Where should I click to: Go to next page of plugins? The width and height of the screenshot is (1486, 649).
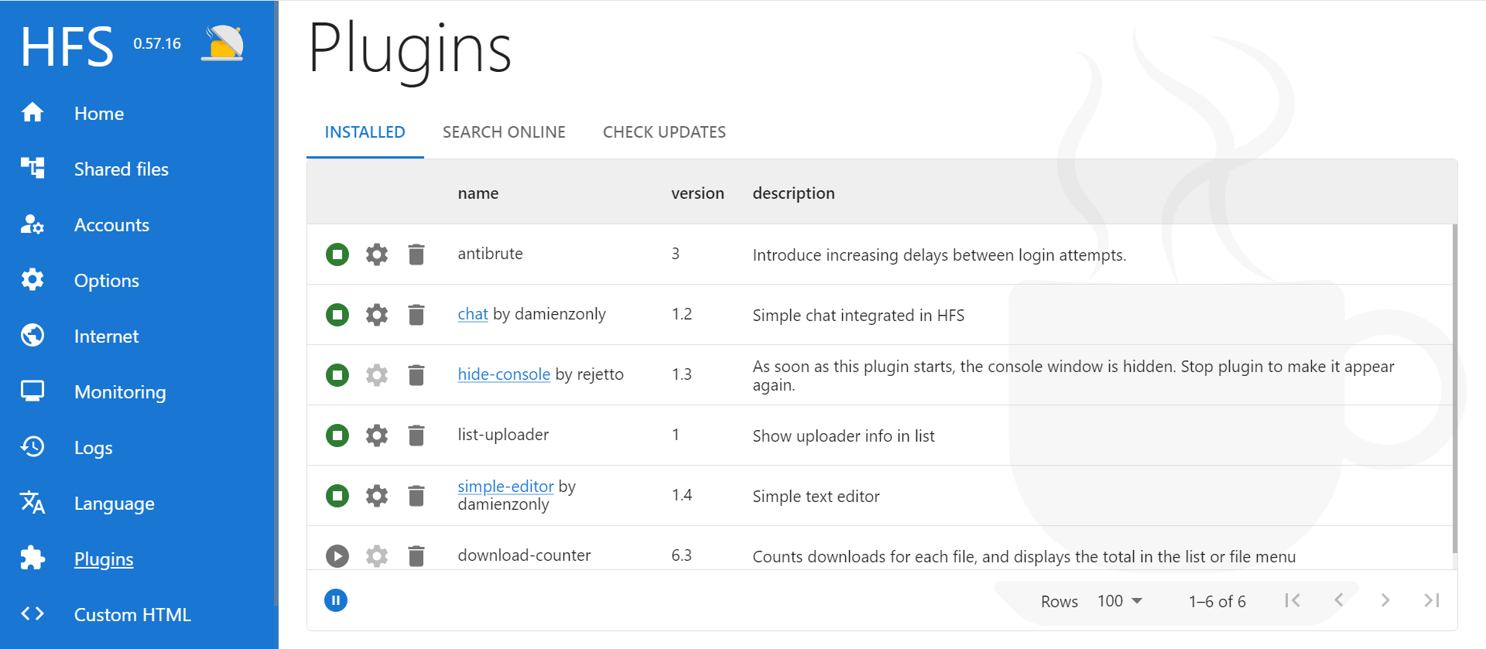[x=1385, y=600]
